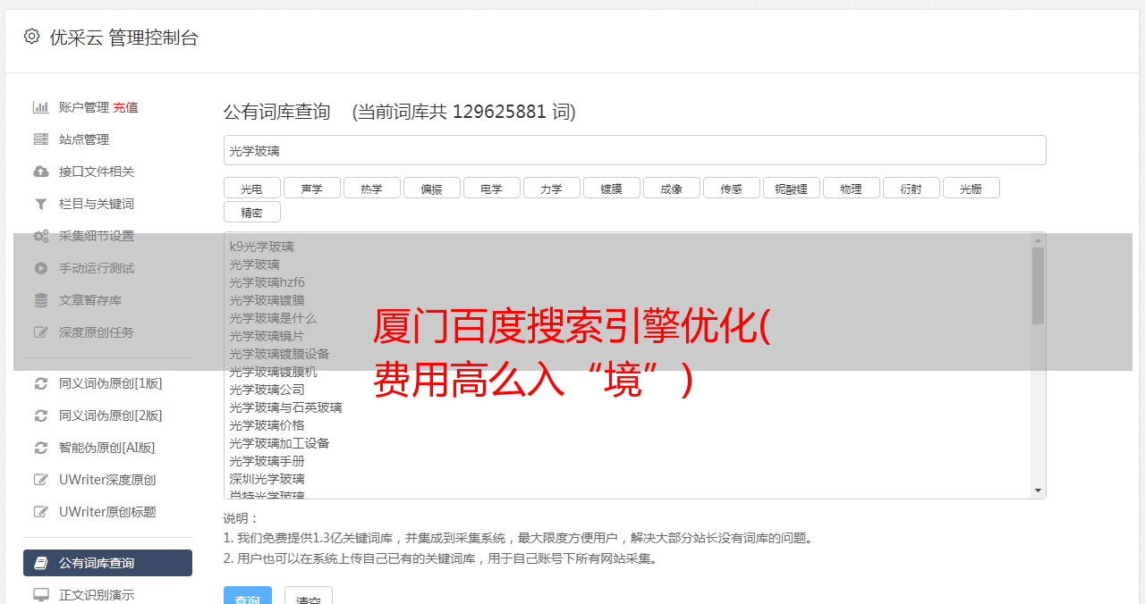Select the 光学玻璃公司 result row
This screenshot has width=1145, height=604.
[267, 390]
